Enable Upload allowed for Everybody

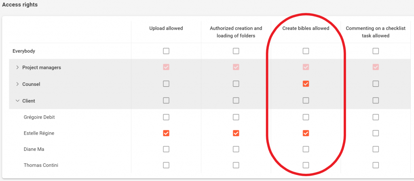point(166,51)
